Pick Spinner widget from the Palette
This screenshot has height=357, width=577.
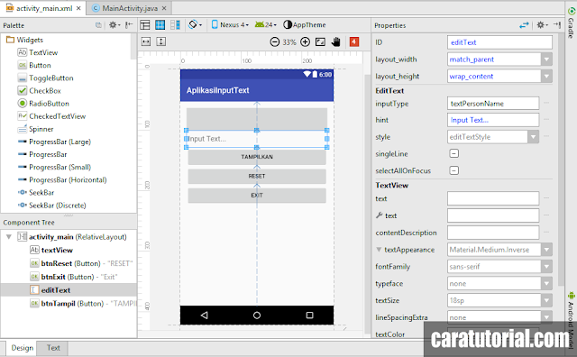[x=35, y=129]
